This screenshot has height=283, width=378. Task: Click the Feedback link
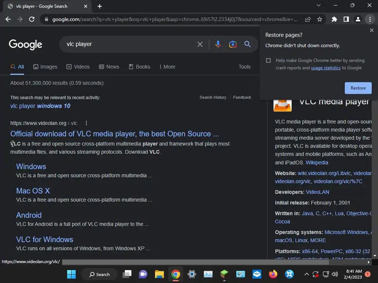pyautogui.click(x=242, y=97)
